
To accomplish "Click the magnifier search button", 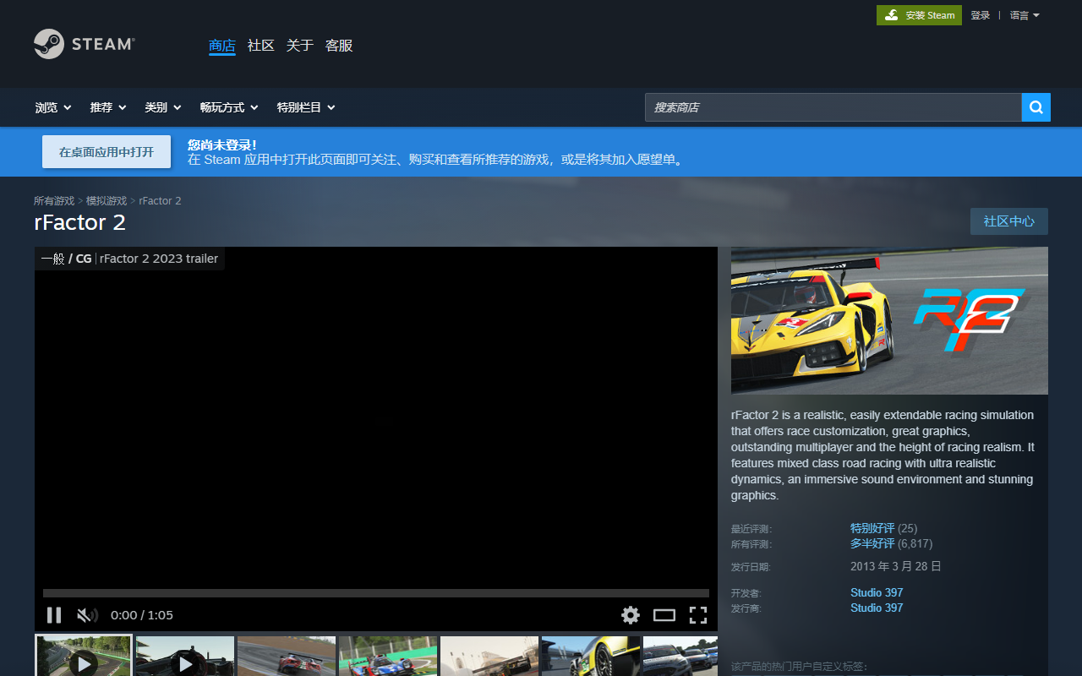I will 1036,107.
